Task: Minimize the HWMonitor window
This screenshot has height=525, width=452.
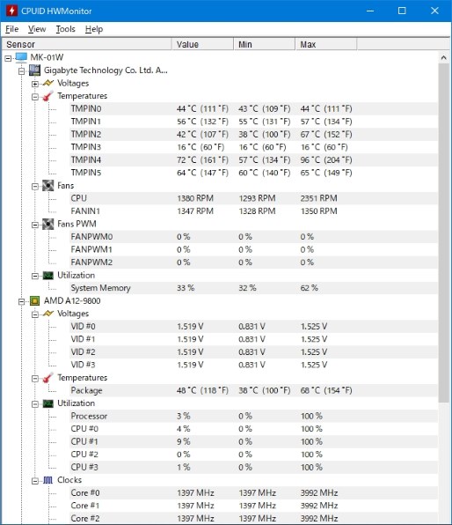Action: (370, 11)
